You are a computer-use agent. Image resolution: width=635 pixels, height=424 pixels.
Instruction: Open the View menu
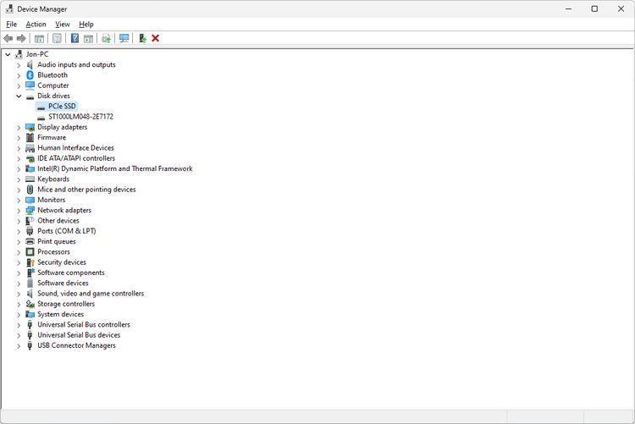pyautogui.click(x=63, y=25)
